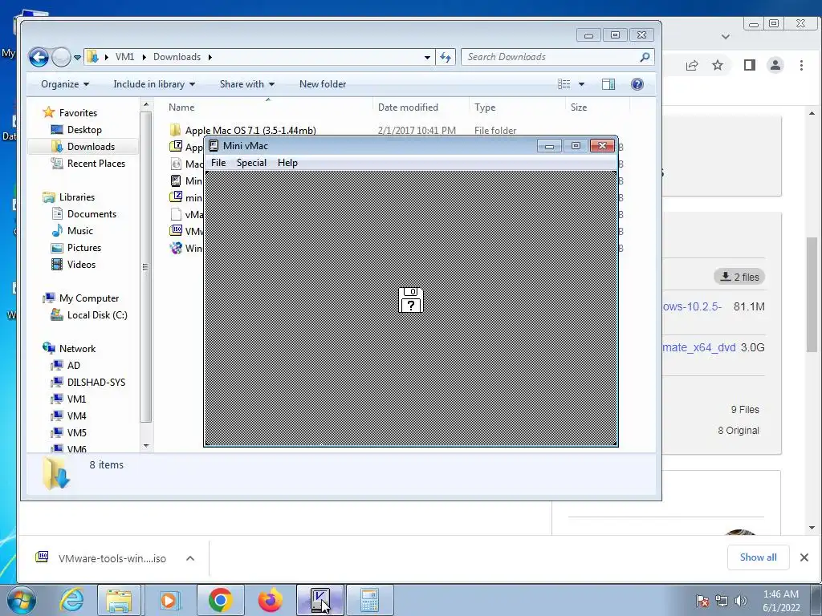Select the DILSHAD-SYS network computer
822x616 pixels.
[96, 383]
